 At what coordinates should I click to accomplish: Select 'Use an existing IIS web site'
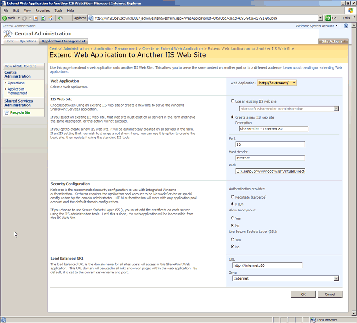[x=232, y=101]
